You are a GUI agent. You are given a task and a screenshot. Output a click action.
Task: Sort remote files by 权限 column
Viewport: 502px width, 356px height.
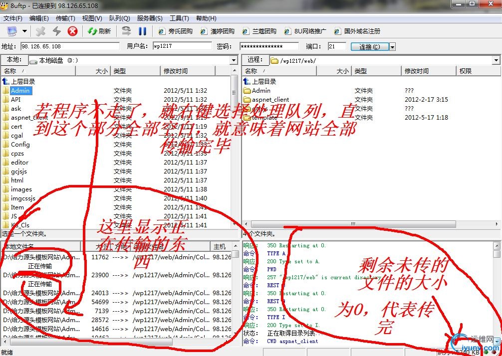point(479,71)
